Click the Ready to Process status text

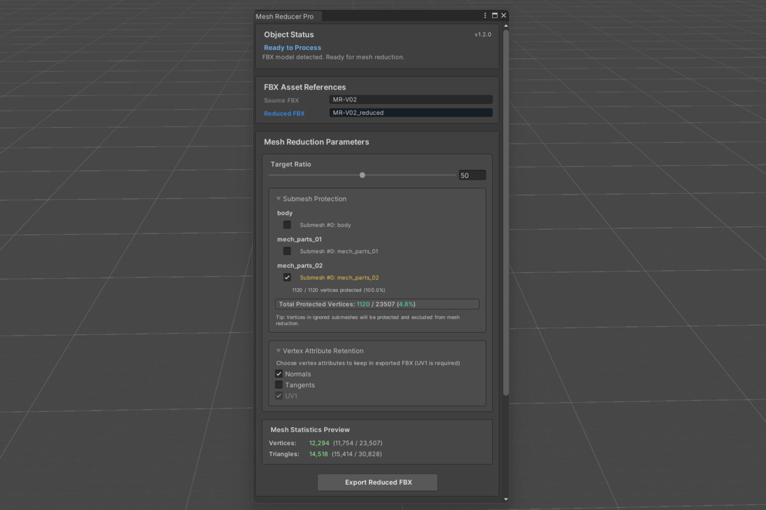(293, 48)
